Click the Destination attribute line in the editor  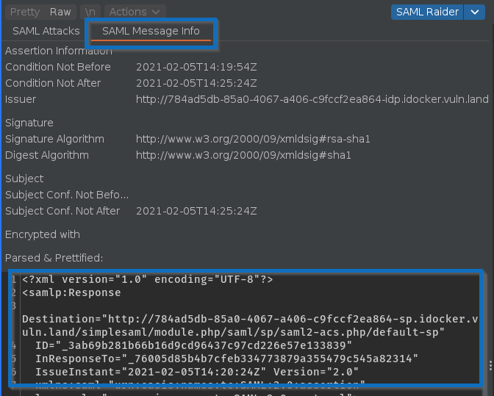[x=250, y=325]
